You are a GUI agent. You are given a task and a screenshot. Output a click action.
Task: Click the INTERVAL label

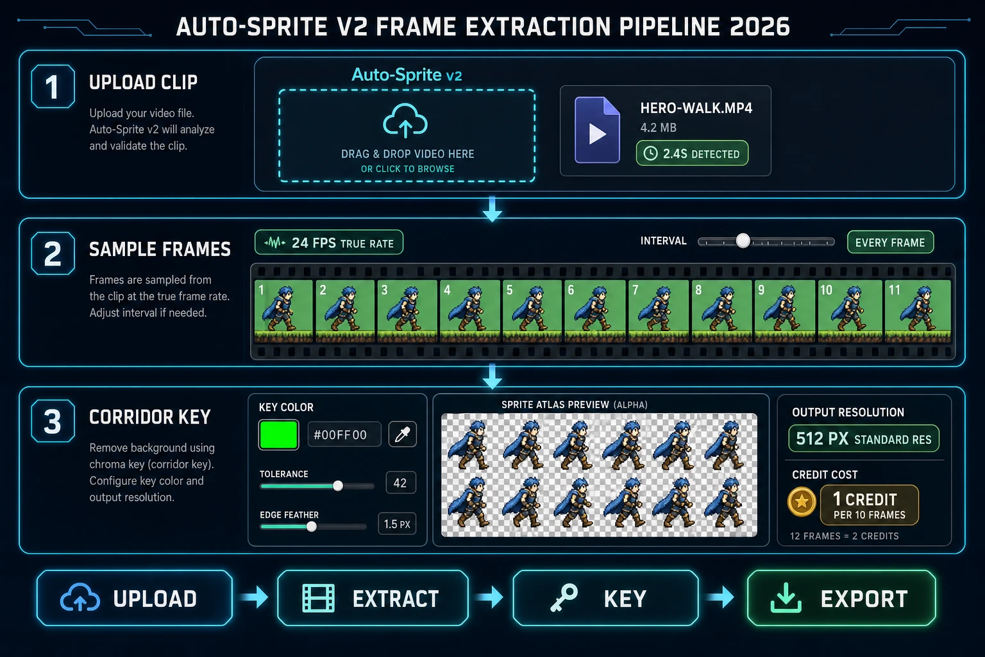[x=663, y=241]
